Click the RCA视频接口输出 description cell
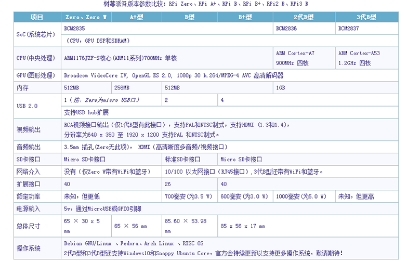 click(230, 130)
